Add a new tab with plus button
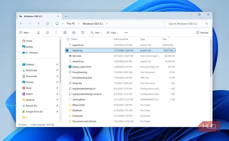 tap(66, 16)
